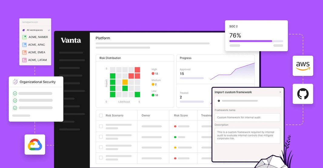Check the fourth risk table row checkbox
Image resolution: width=323 pixels, height=168 pixels.
tap(101, 158)
